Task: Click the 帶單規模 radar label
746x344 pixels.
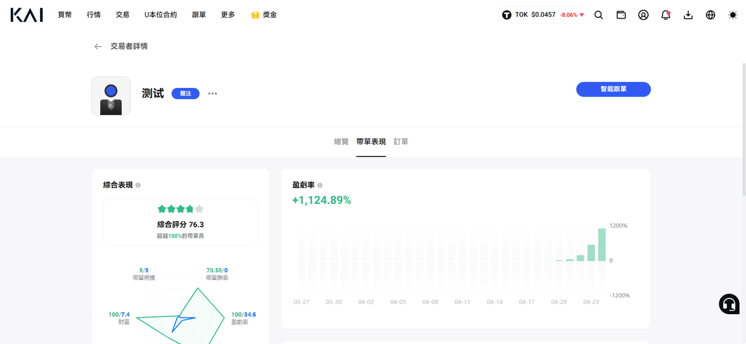Action: coord(143,278)
